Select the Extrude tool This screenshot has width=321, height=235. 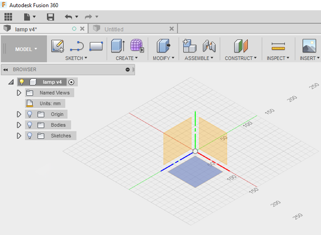point(118,46)
